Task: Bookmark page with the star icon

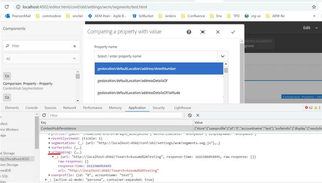Action: click(314, 7)
